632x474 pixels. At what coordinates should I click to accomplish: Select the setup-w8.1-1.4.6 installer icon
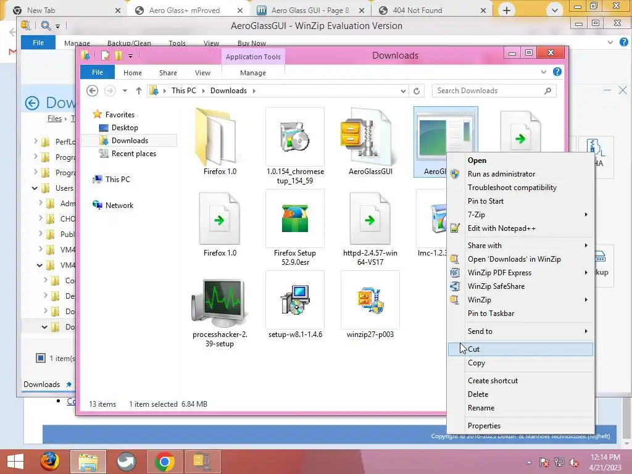click(x=294, y=301)
